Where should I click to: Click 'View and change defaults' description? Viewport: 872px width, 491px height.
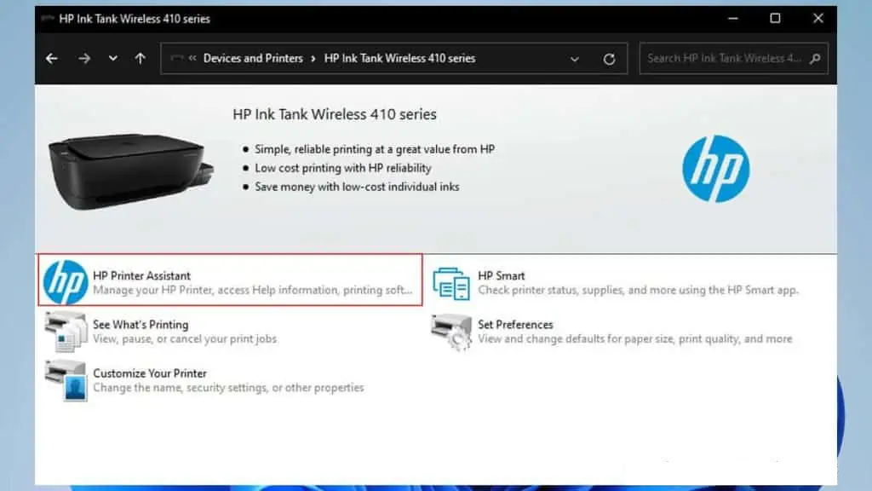[x=634, y=338]
